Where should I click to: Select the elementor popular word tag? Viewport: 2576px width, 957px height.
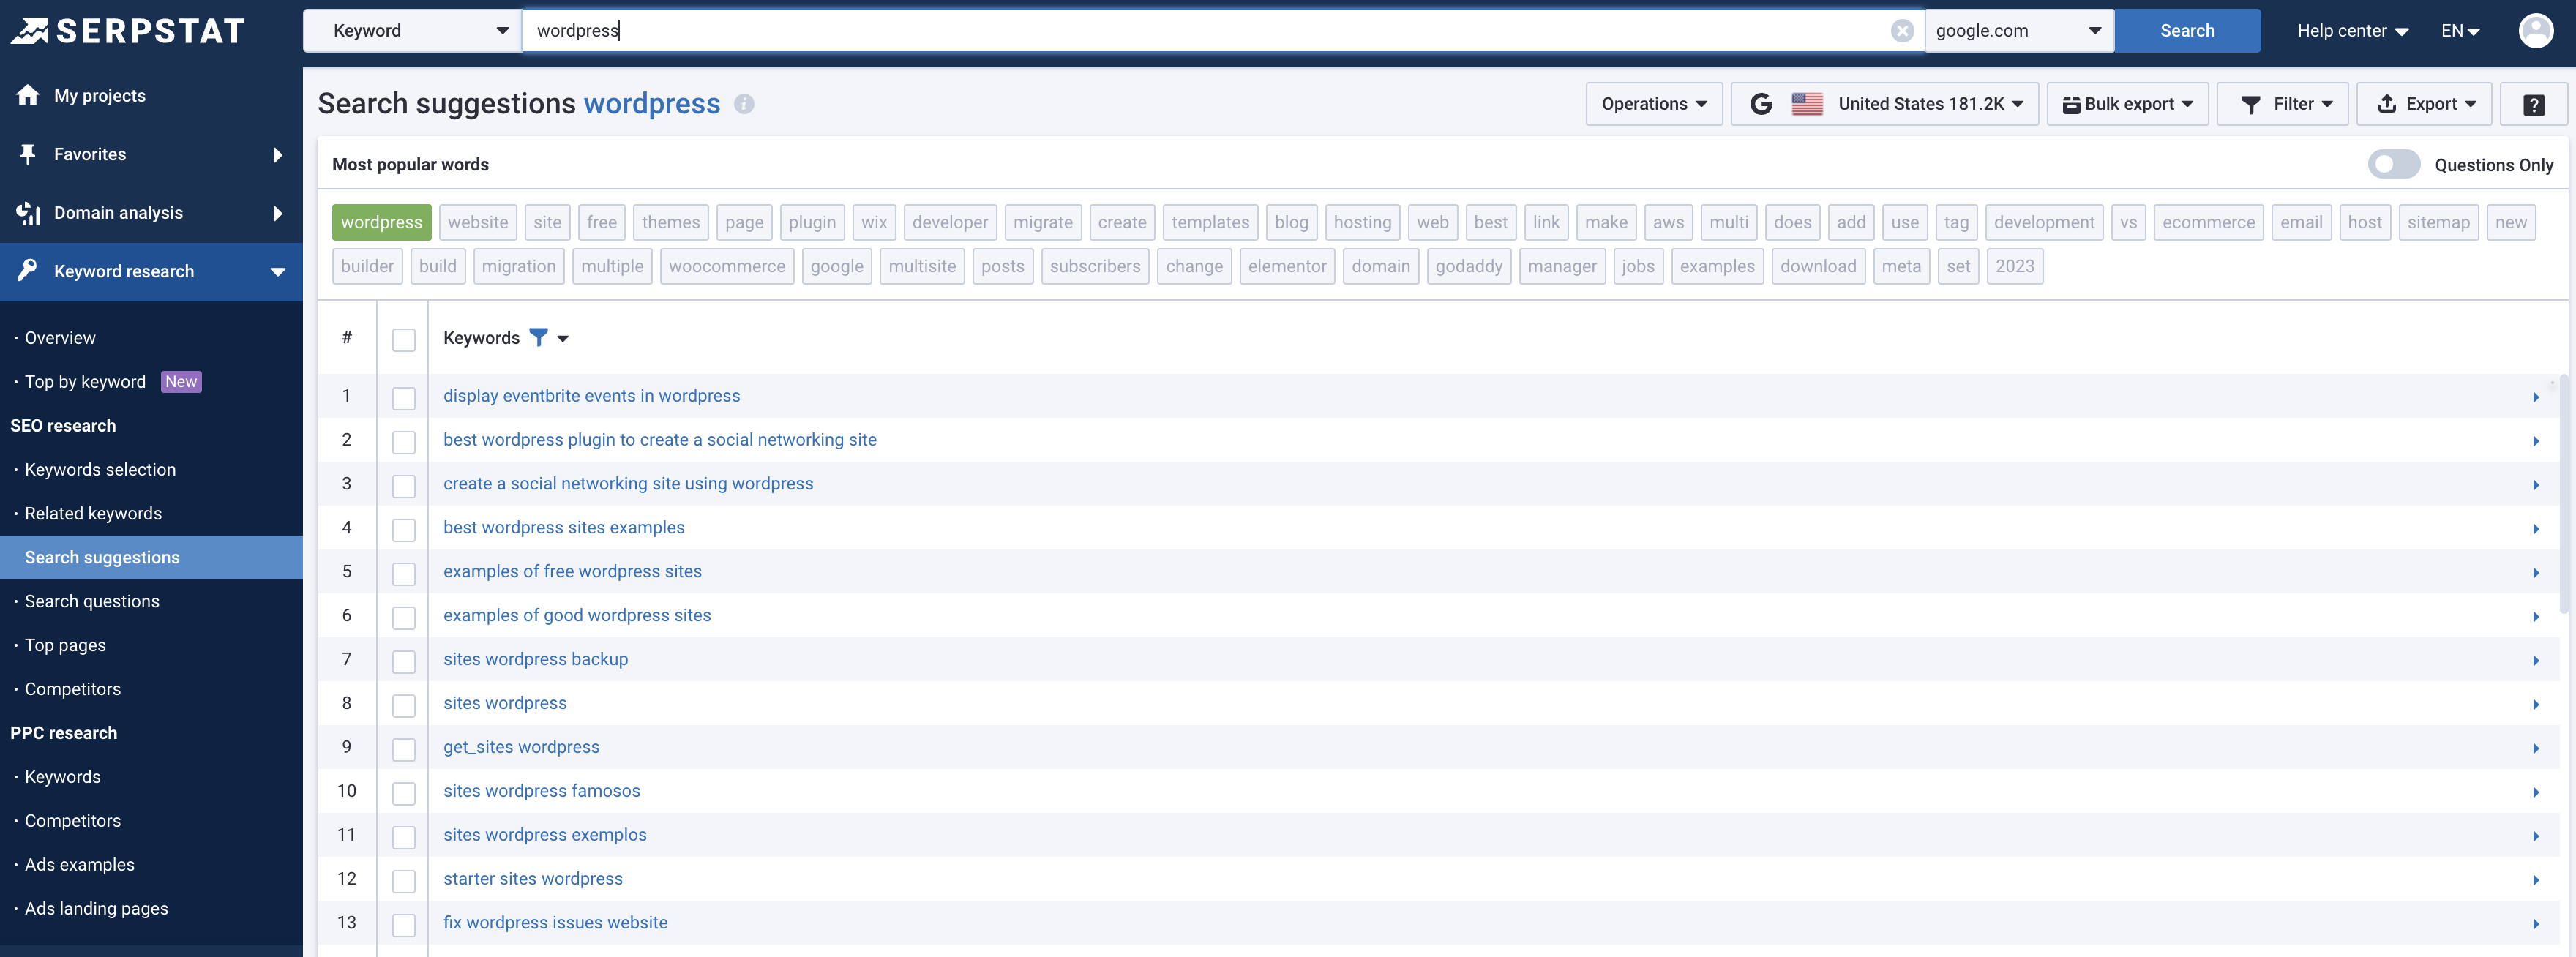pyautogui.click(x=1287, y=266)
